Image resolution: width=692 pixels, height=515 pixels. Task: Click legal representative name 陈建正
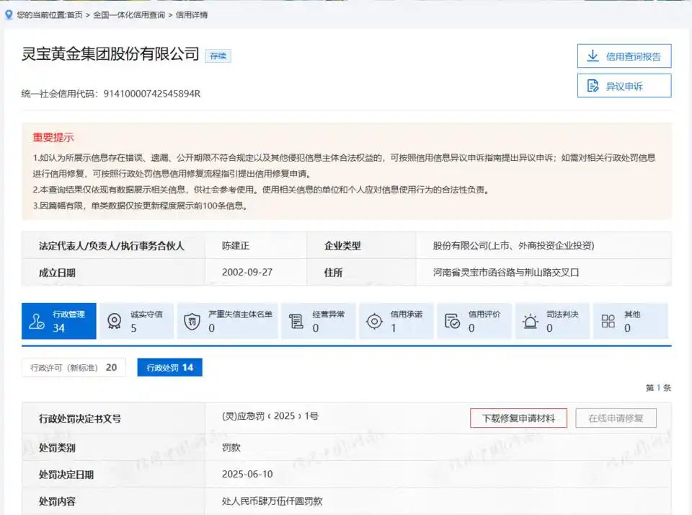pos(236,245)
